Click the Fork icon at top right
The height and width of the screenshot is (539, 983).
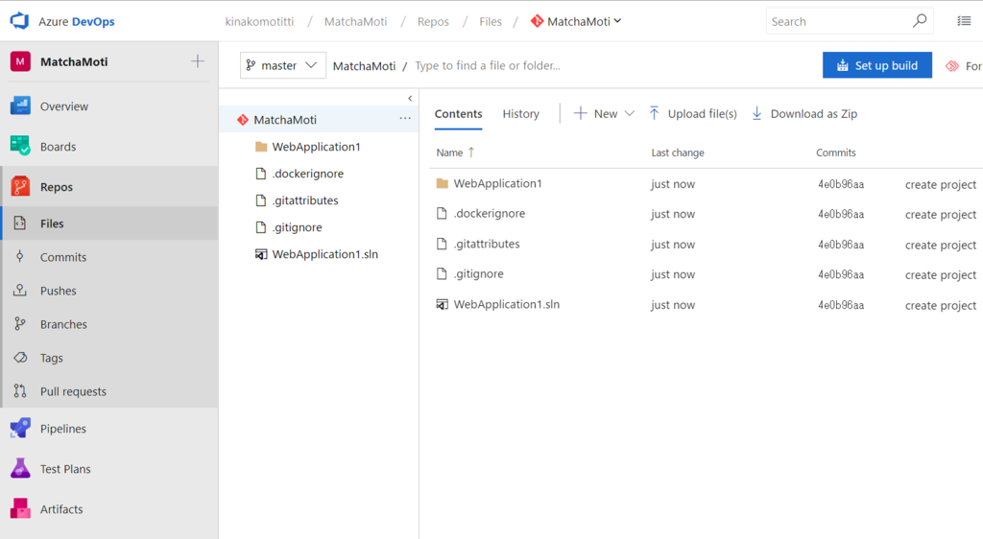click(952, 66)
